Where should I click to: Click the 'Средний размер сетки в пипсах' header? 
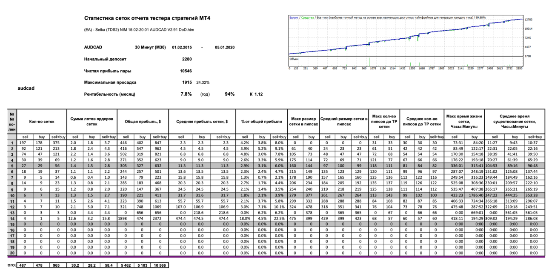coord(343,121)
